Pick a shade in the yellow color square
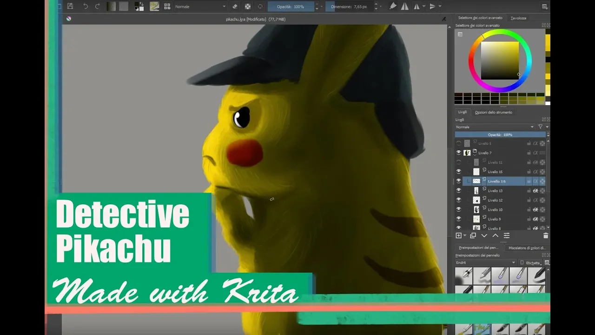 pyautogui.click(x=500, y=60)
